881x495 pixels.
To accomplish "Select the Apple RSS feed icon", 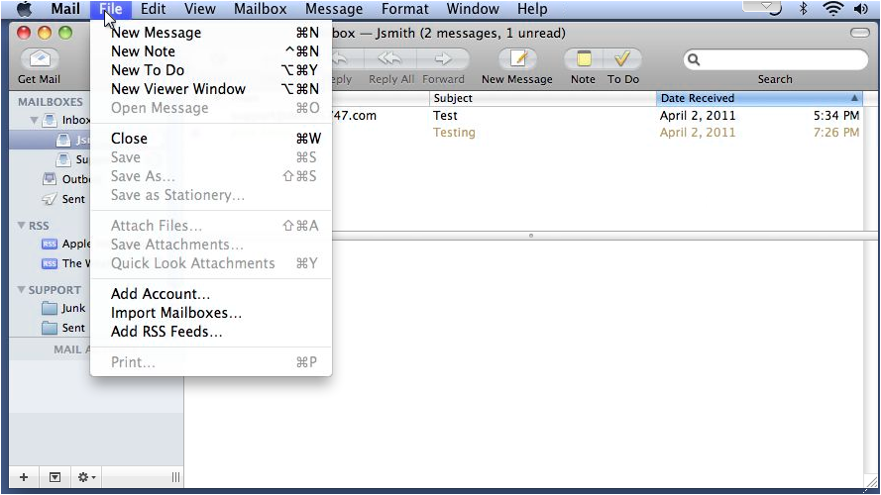I will point(50,244).
